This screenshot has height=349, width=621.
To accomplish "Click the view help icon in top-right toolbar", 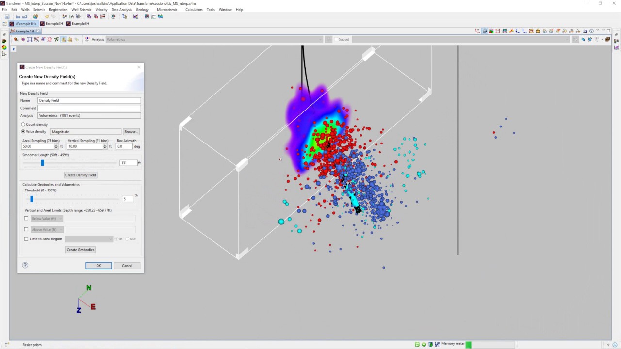I will [591, 31].
